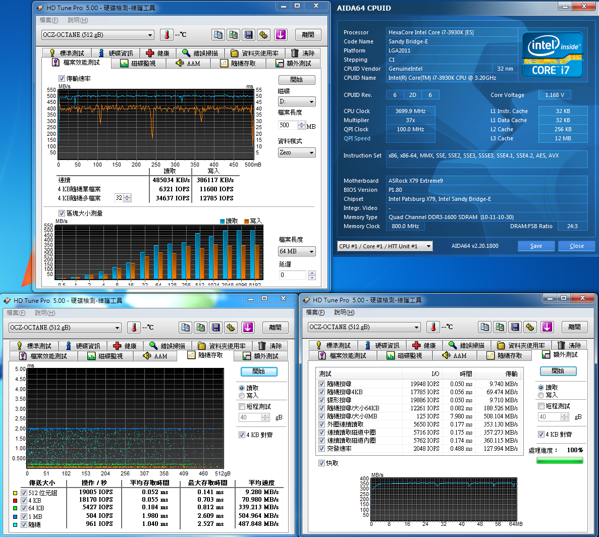The width and height of the screenshot is (599, 537).
Task: Open CPU #1 / Core #1 selector in AIDA64
Action: click(x=385, y=246)
